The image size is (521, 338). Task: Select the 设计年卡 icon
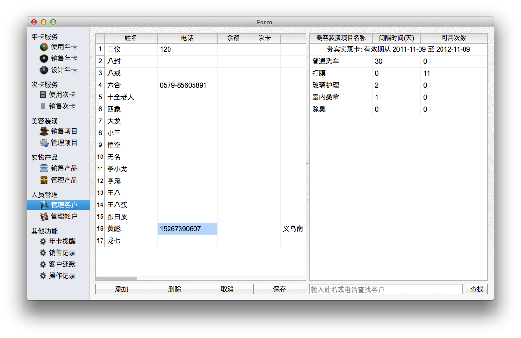coord(44,70)
